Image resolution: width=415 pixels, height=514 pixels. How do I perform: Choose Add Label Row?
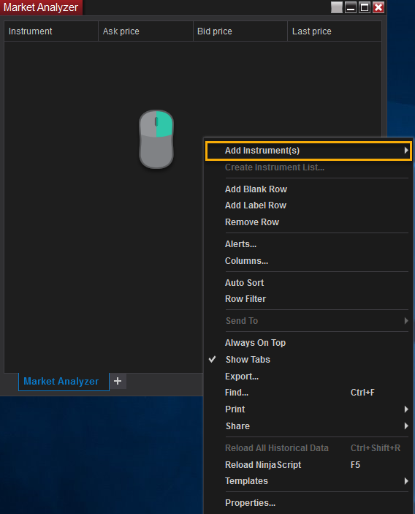click(x=308, y=205)
